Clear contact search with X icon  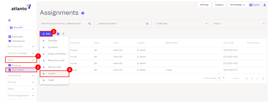point(147,24)
